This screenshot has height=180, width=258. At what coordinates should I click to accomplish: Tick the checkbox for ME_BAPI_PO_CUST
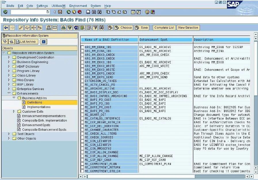(83, 100)
